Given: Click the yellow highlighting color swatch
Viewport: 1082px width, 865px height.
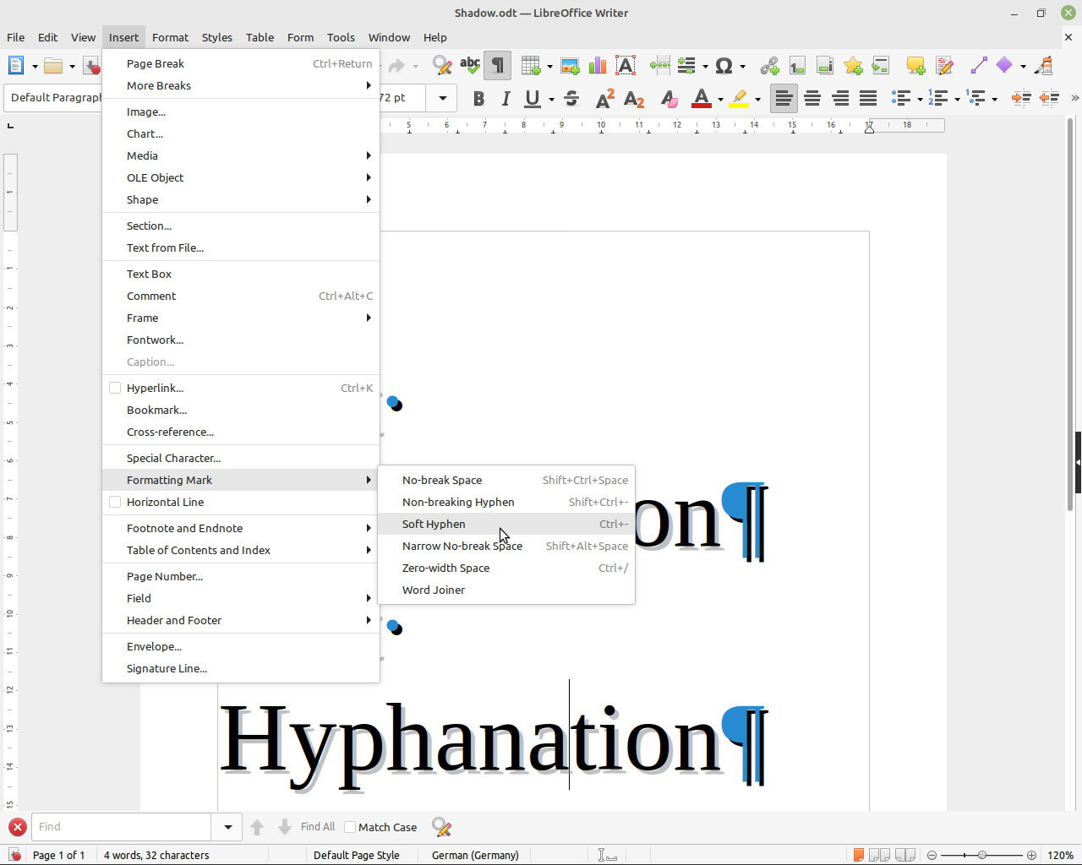Looking at the screenshot, I should click(740, 99).
